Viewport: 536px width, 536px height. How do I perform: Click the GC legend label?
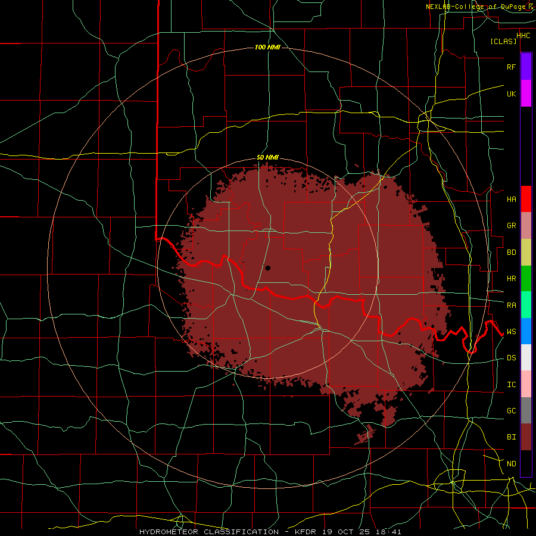511,411
